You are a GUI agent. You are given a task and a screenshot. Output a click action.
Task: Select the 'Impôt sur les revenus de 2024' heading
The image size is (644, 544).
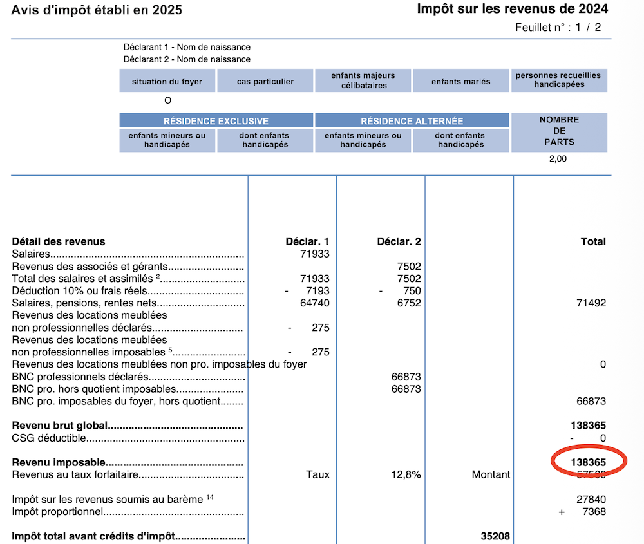[513, 9]
